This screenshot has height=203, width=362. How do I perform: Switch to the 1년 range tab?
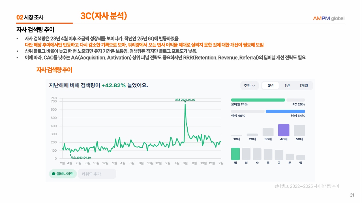pos(287,86)
